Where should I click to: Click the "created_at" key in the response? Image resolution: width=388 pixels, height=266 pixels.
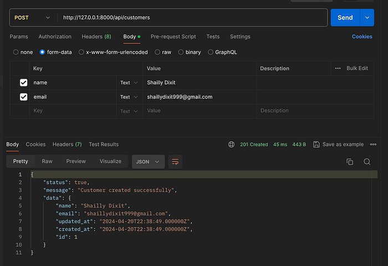(x=74, y=229)
